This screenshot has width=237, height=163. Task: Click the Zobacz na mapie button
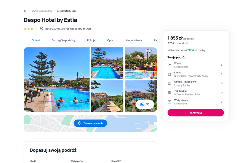point(90,123)
